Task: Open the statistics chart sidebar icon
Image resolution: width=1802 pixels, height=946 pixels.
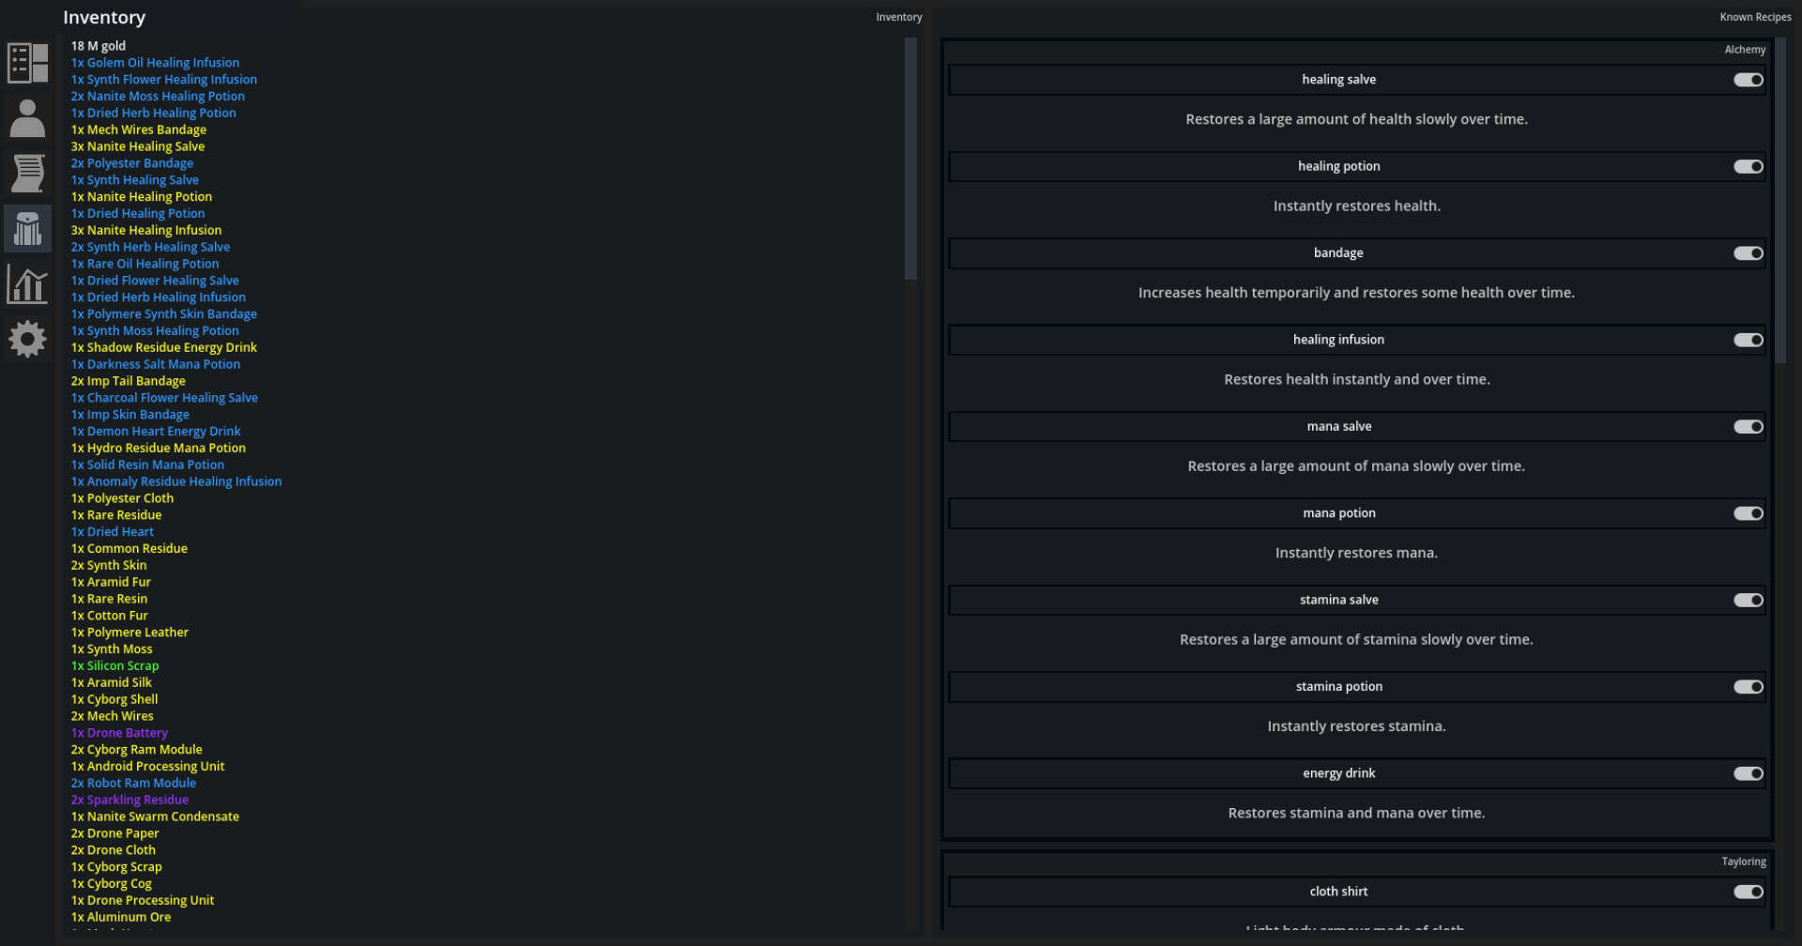Action: point(27,283)
